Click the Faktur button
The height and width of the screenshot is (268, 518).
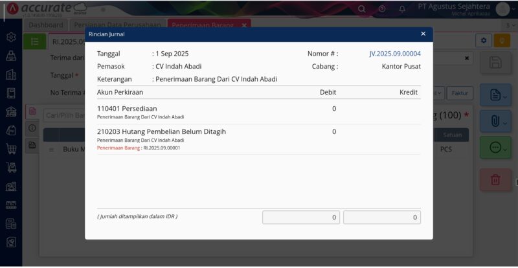click(x=460, y=93)
